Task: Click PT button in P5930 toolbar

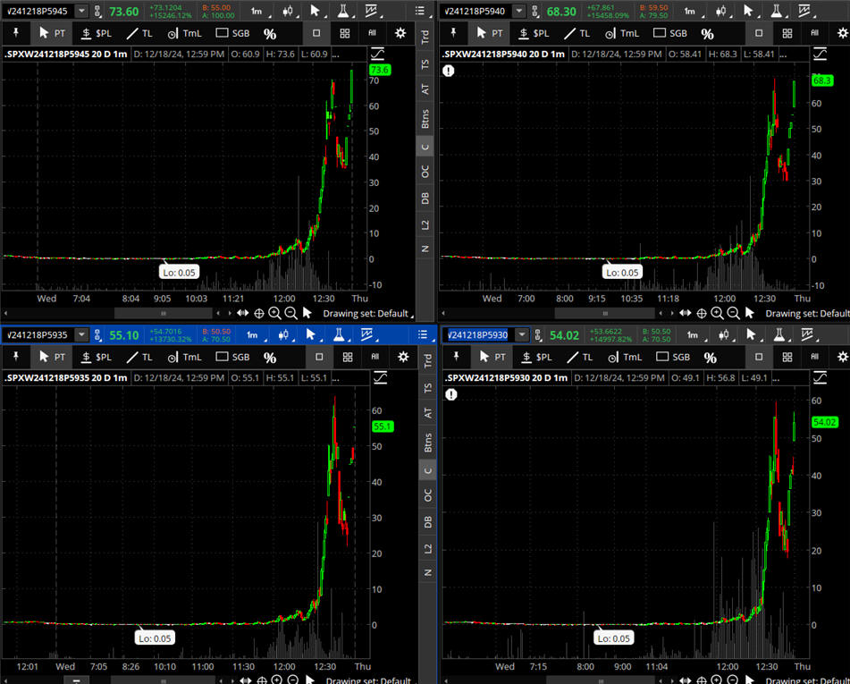Action: (x=492, y=357)
